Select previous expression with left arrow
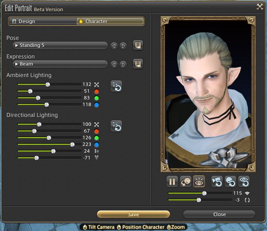267x231 pixels. (114, 64)
